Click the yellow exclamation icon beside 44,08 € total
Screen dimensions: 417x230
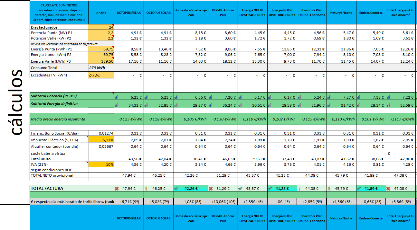point(299,189)
